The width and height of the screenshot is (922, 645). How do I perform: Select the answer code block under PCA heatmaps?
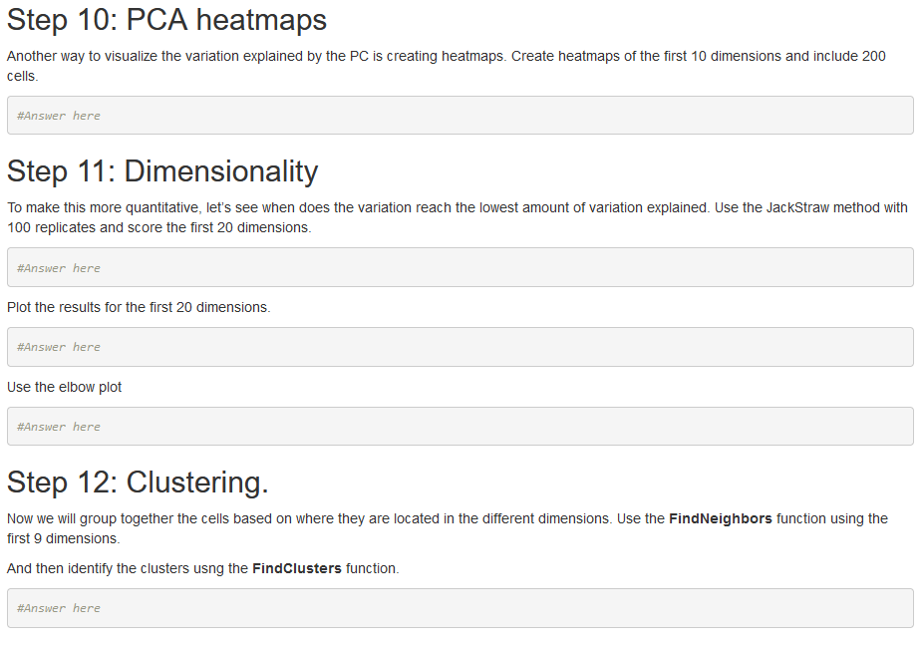(x=461, y=116)
